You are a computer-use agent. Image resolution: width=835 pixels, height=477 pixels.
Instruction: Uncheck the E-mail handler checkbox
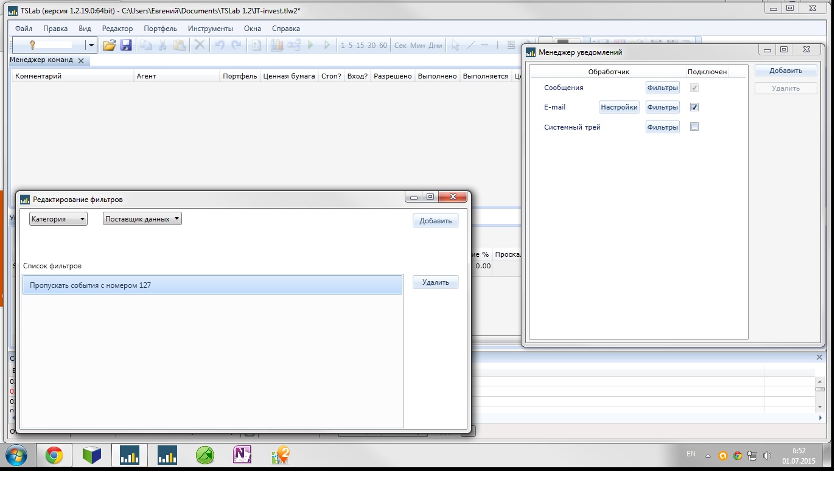(x=694, y=107)
